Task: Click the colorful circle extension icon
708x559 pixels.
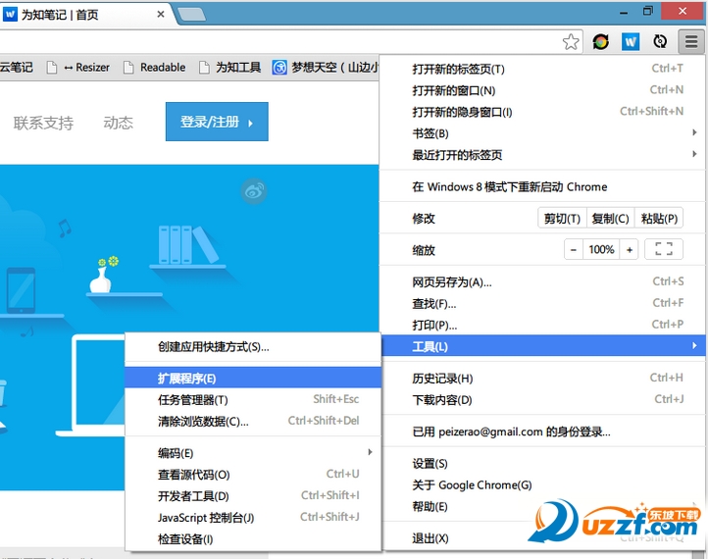Action: pos(600,42)
